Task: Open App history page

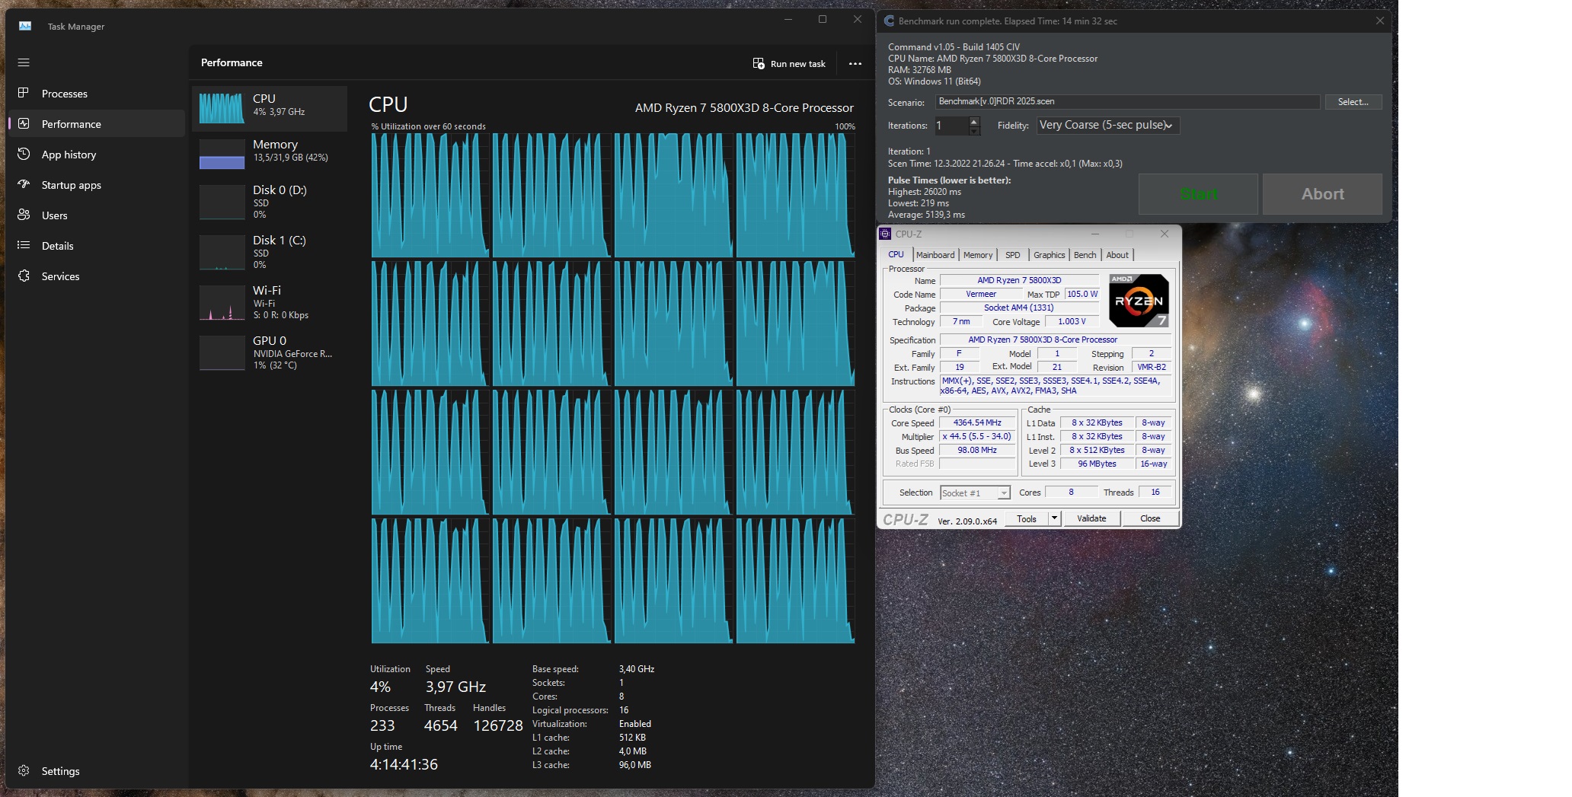Action: point(96,155)
